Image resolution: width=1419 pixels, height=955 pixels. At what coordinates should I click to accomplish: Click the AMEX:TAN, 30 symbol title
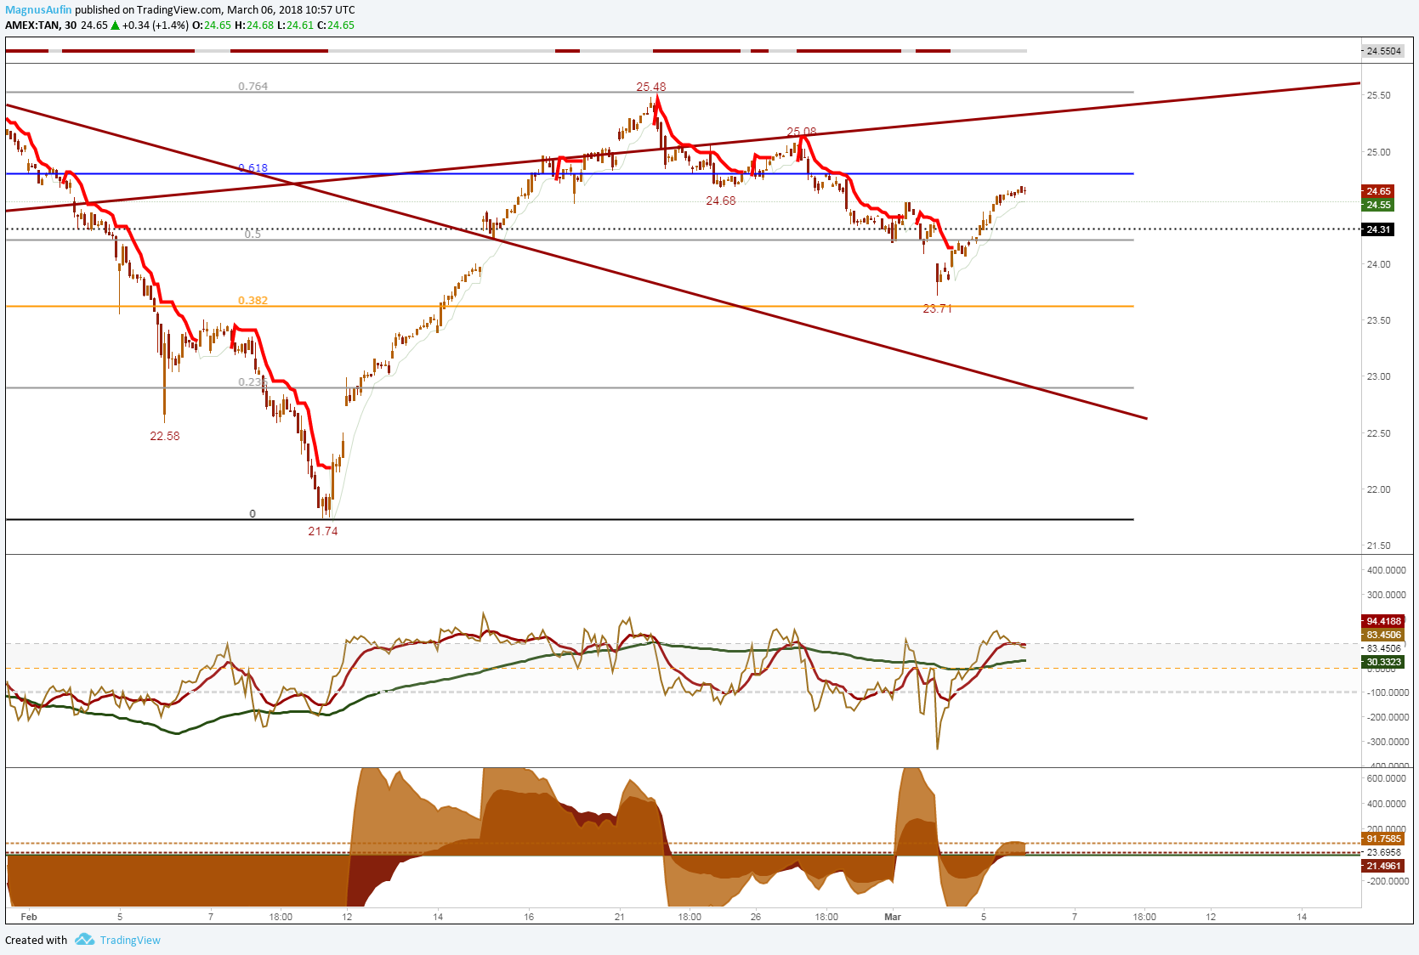point(41,25)
